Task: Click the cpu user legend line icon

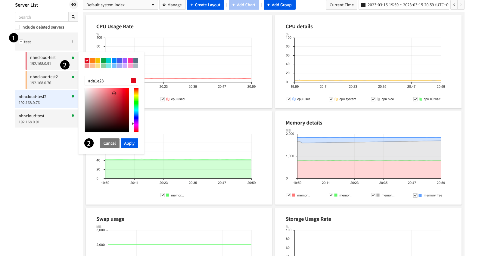Action: point(294,99)
